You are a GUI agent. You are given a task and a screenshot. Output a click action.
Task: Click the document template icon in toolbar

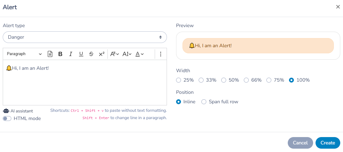[x=50, y=54]
